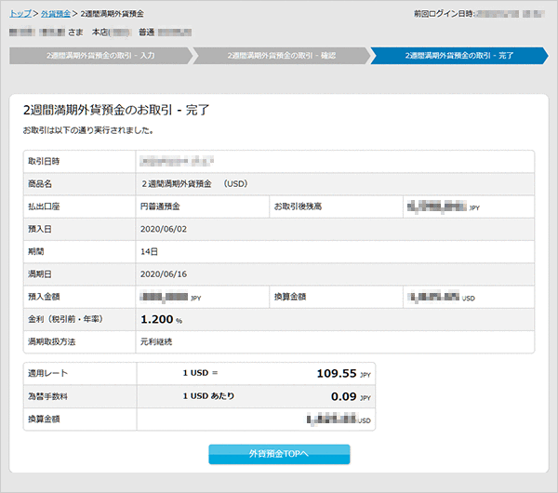The height and width of the screenshot is (493, 558).
Task: Select the 入力 step in progress bar
Action: [x=98, y=56]
